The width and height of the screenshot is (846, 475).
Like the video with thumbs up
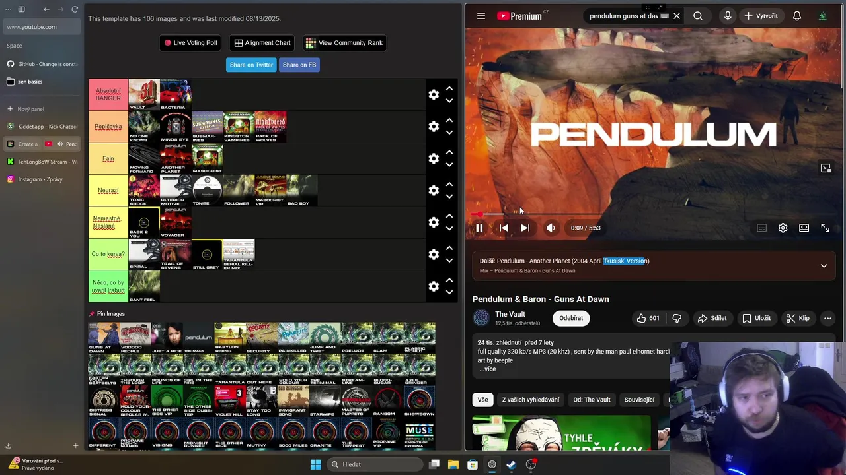click(648, 318)
